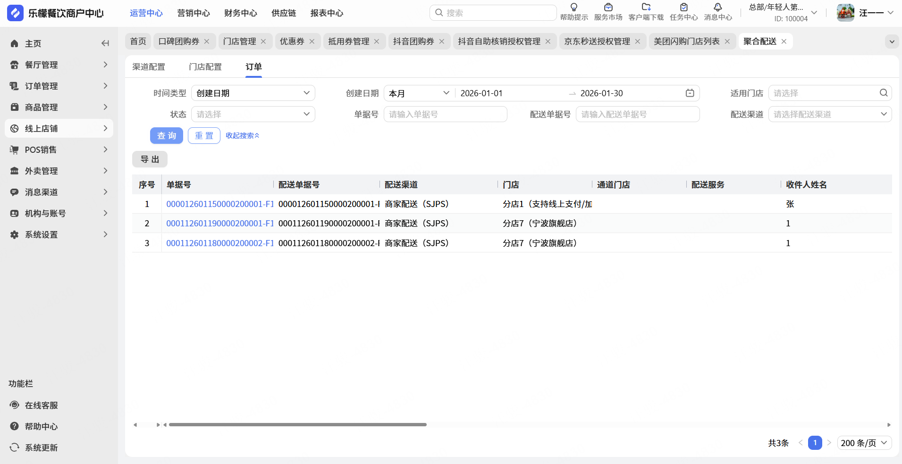Screen dimensions: 902x464
Task: Expand the 状态 select dropdown
Action: (x=253, y=115)
